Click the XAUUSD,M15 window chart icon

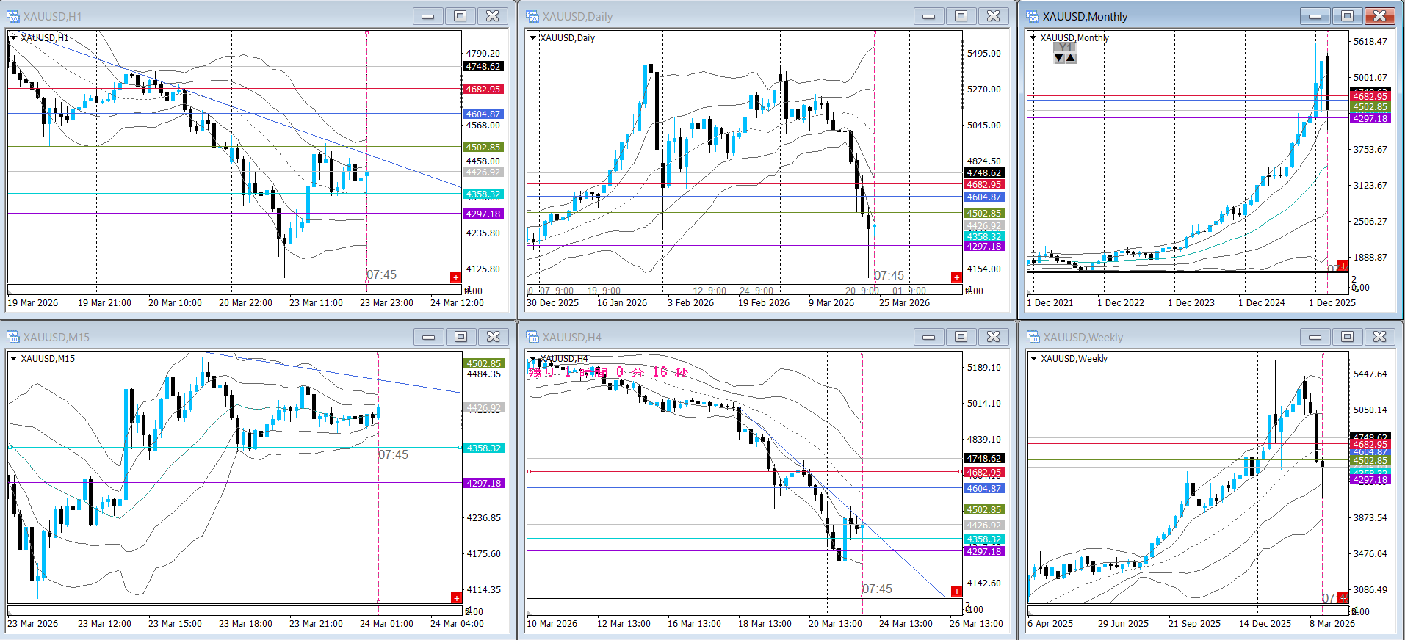13,337
